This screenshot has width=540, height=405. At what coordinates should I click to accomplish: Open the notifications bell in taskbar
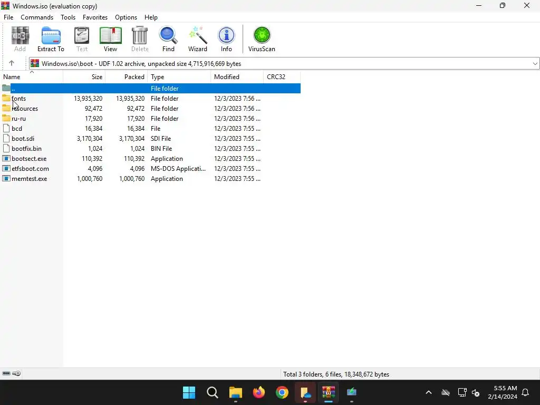point(526,392)
